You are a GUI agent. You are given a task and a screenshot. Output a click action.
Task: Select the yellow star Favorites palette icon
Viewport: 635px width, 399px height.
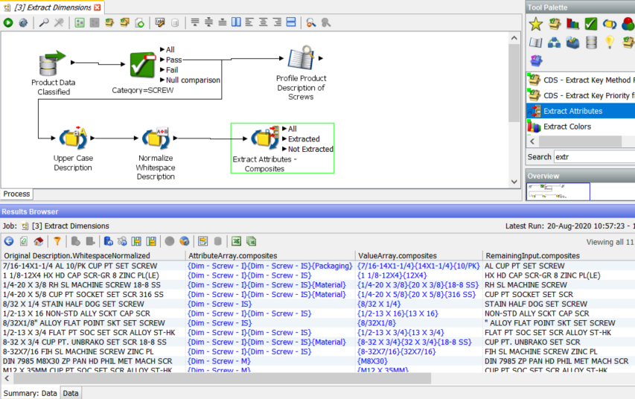click(535, 24)
